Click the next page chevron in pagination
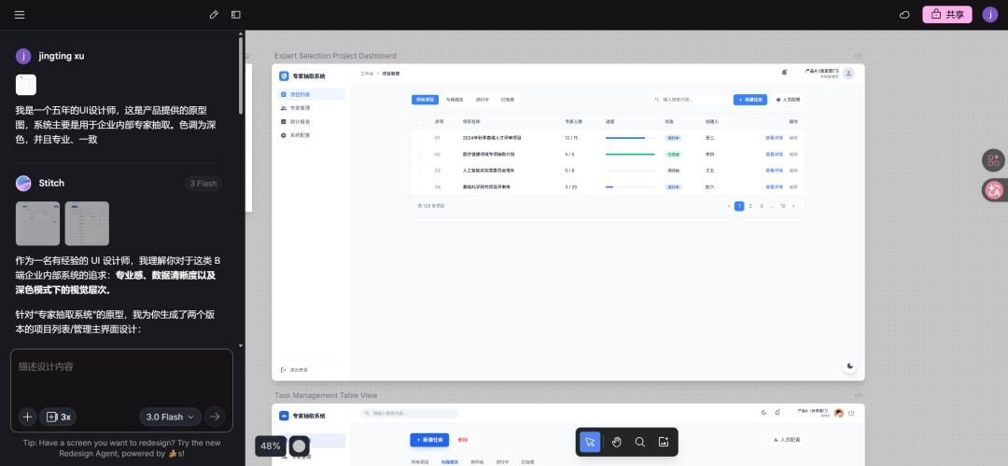The height and width of the screenshot is (466, 1008). pyautogui.click(x=794, y=206)
